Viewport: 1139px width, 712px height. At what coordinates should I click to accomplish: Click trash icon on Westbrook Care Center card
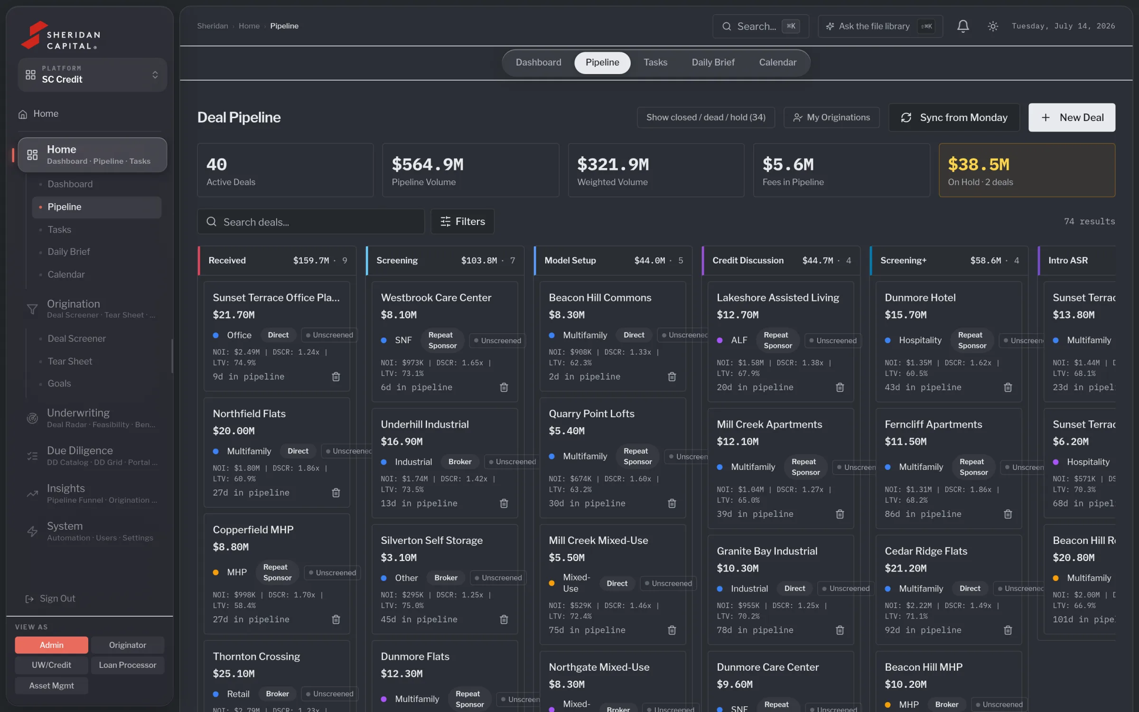tap(504, 387)
